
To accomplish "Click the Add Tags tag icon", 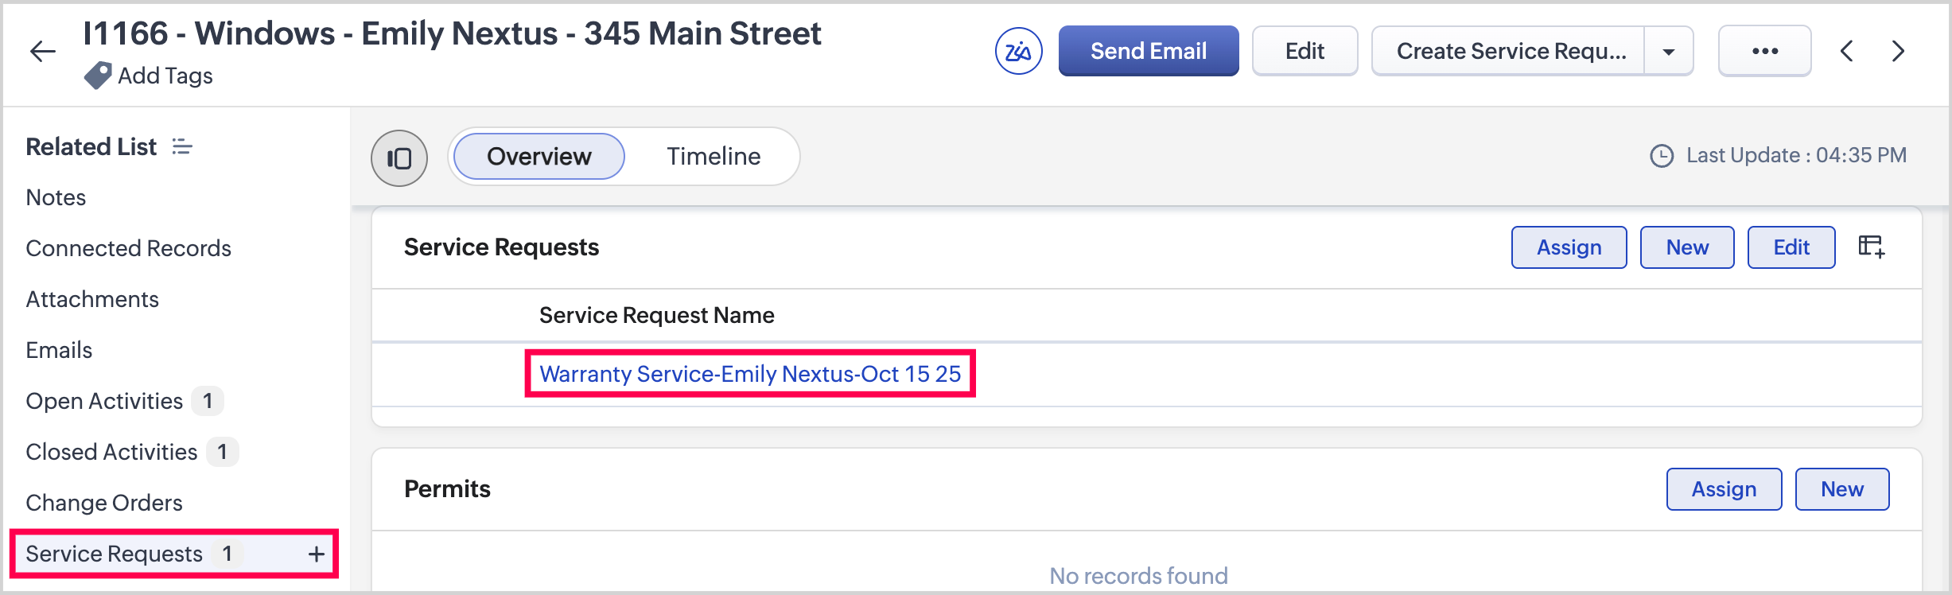I will click(x=98, y=76).
